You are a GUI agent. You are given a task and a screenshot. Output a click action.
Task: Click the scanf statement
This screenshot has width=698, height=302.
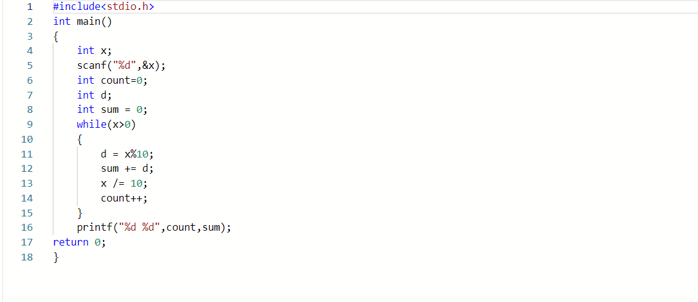121,66
